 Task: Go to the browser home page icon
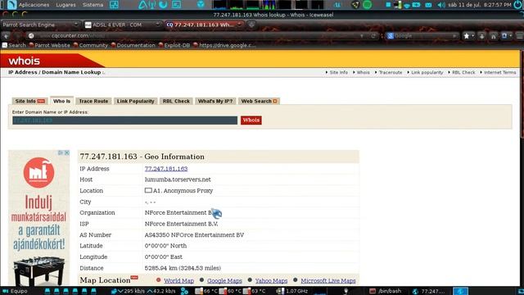pos(493,36)
